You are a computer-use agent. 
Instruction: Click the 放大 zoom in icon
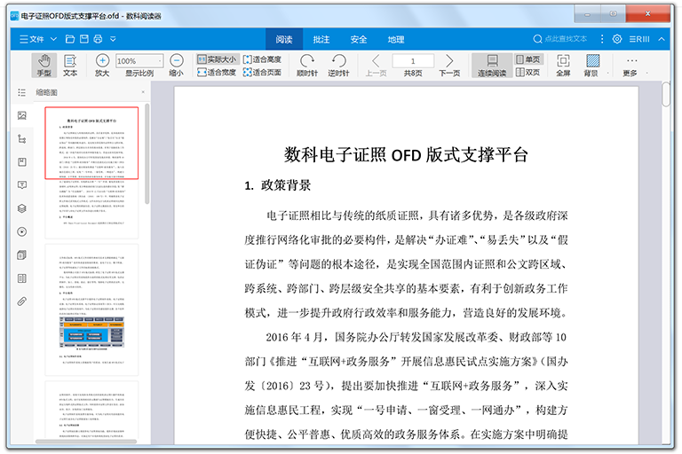[x=102, y=64]
